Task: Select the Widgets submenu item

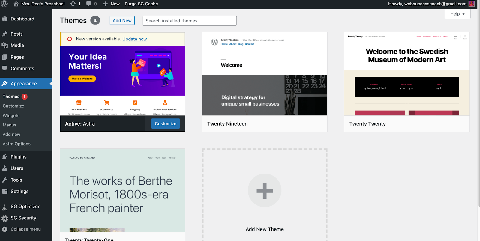Action: 11,115
